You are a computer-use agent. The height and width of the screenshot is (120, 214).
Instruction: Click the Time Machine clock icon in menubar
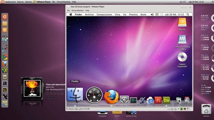(162, 14)
